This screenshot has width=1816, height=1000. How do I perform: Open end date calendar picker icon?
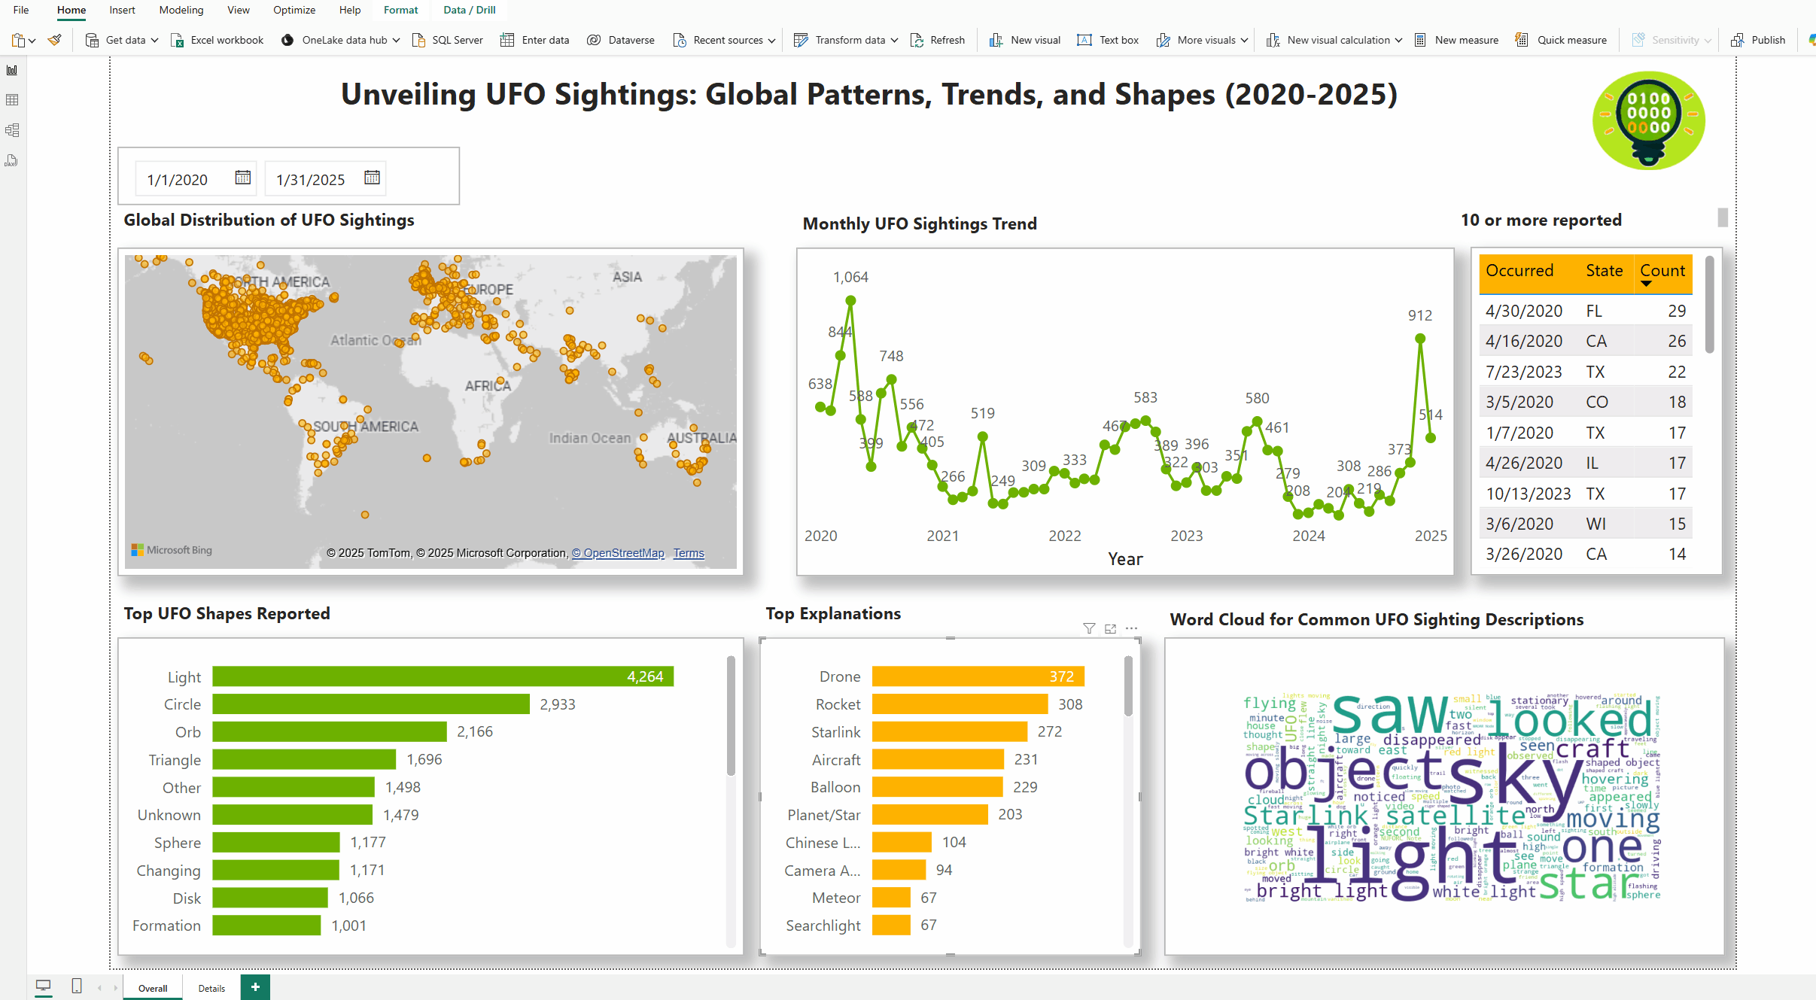coord(372,178)
